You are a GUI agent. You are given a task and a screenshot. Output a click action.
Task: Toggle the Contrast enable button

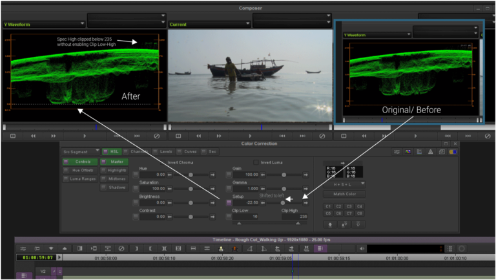[136, 217]
